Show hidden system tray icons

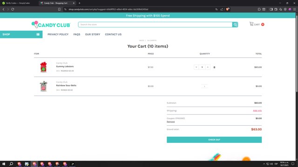pyautogui.click(x=264, y=164)
